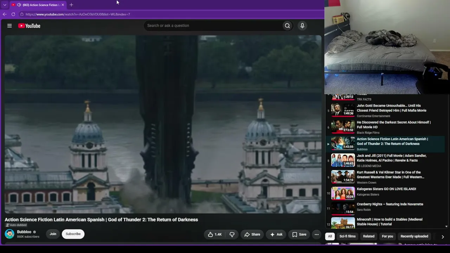Click "SS LEGEND MEDIA" channel text
The height and width of the screenshot is (253, 450).
[x=369, y=166]
